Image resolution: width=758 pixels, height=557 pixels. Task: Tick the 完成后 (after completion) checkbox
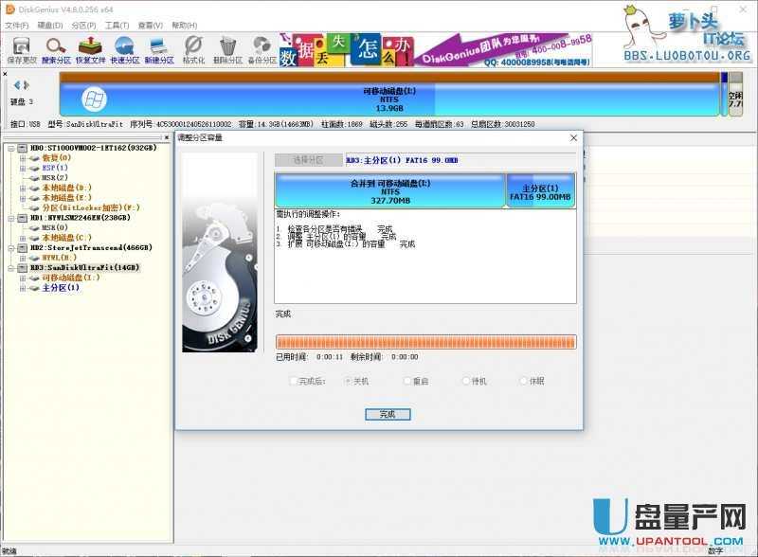coord(293,381)
